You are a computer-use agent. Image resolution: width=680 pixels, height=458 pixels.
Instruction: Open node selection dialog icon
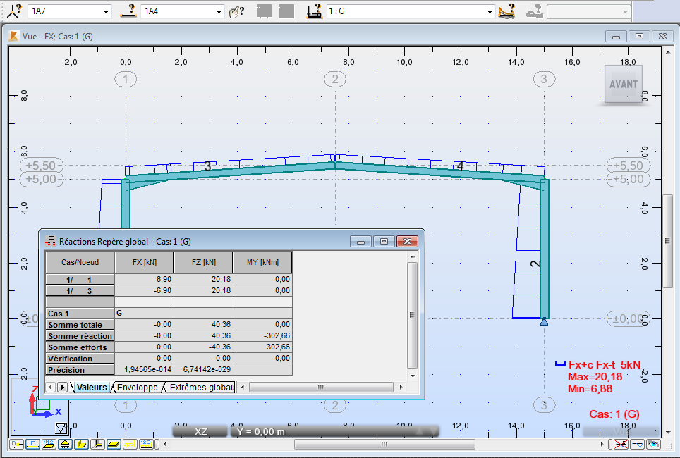[14, 11]
